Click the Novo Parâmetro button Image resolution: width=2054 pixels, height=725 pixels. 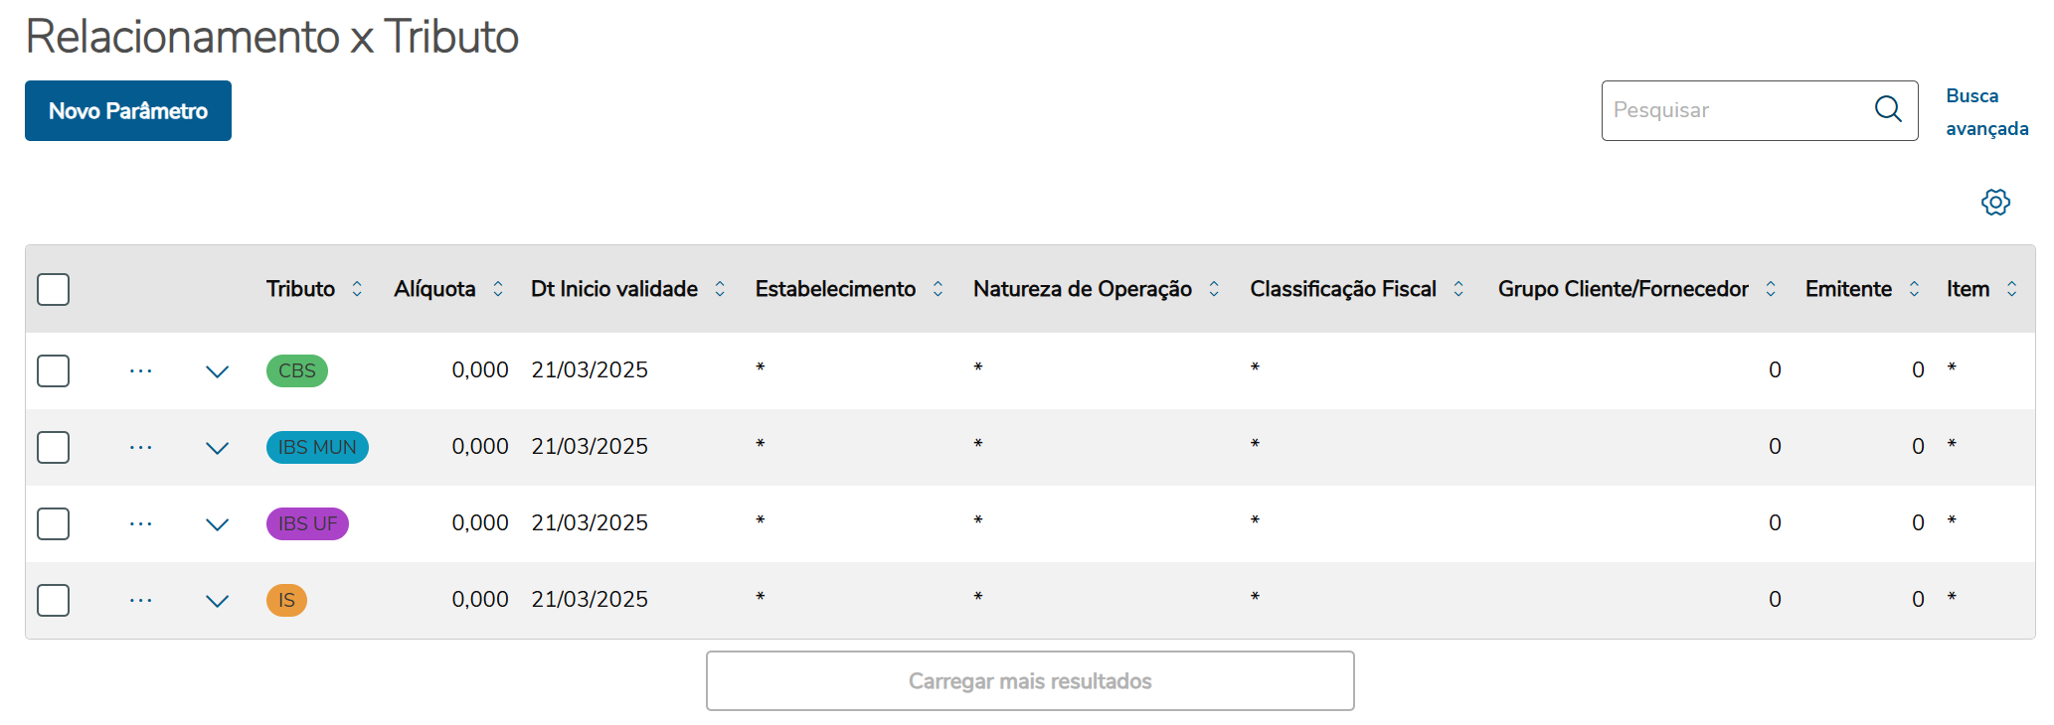(x=128, y=111)
